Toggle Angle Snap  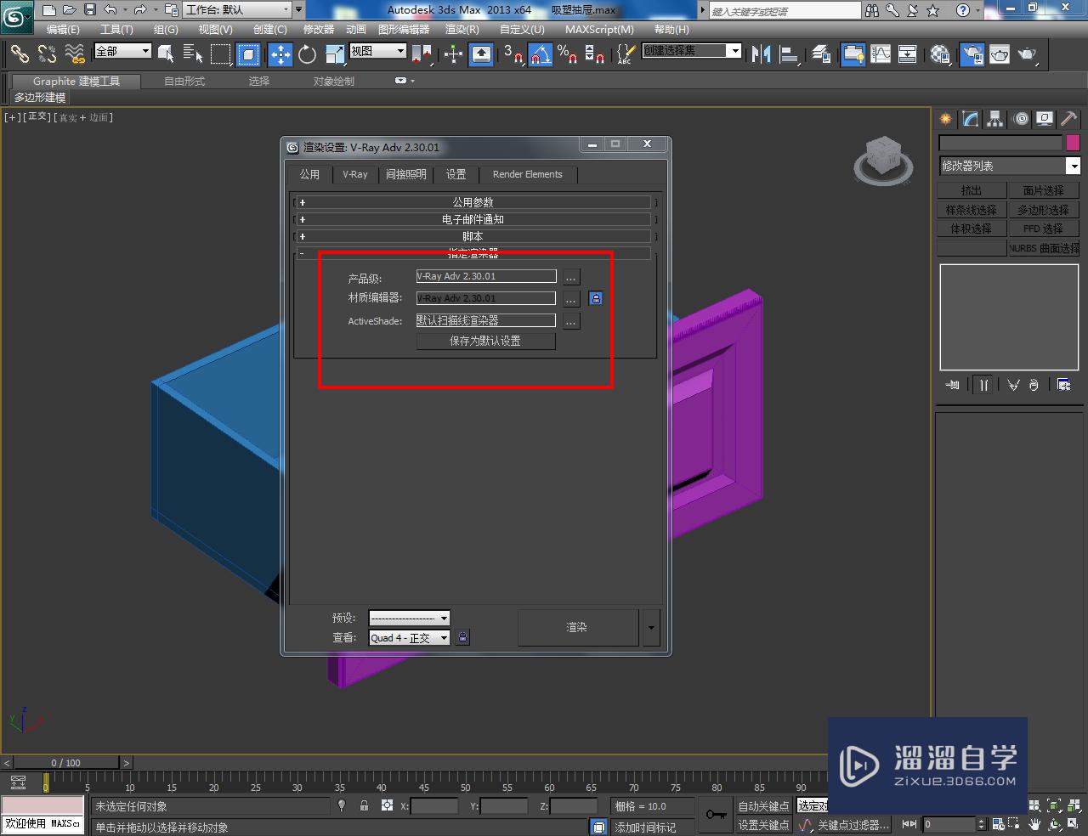541,54
